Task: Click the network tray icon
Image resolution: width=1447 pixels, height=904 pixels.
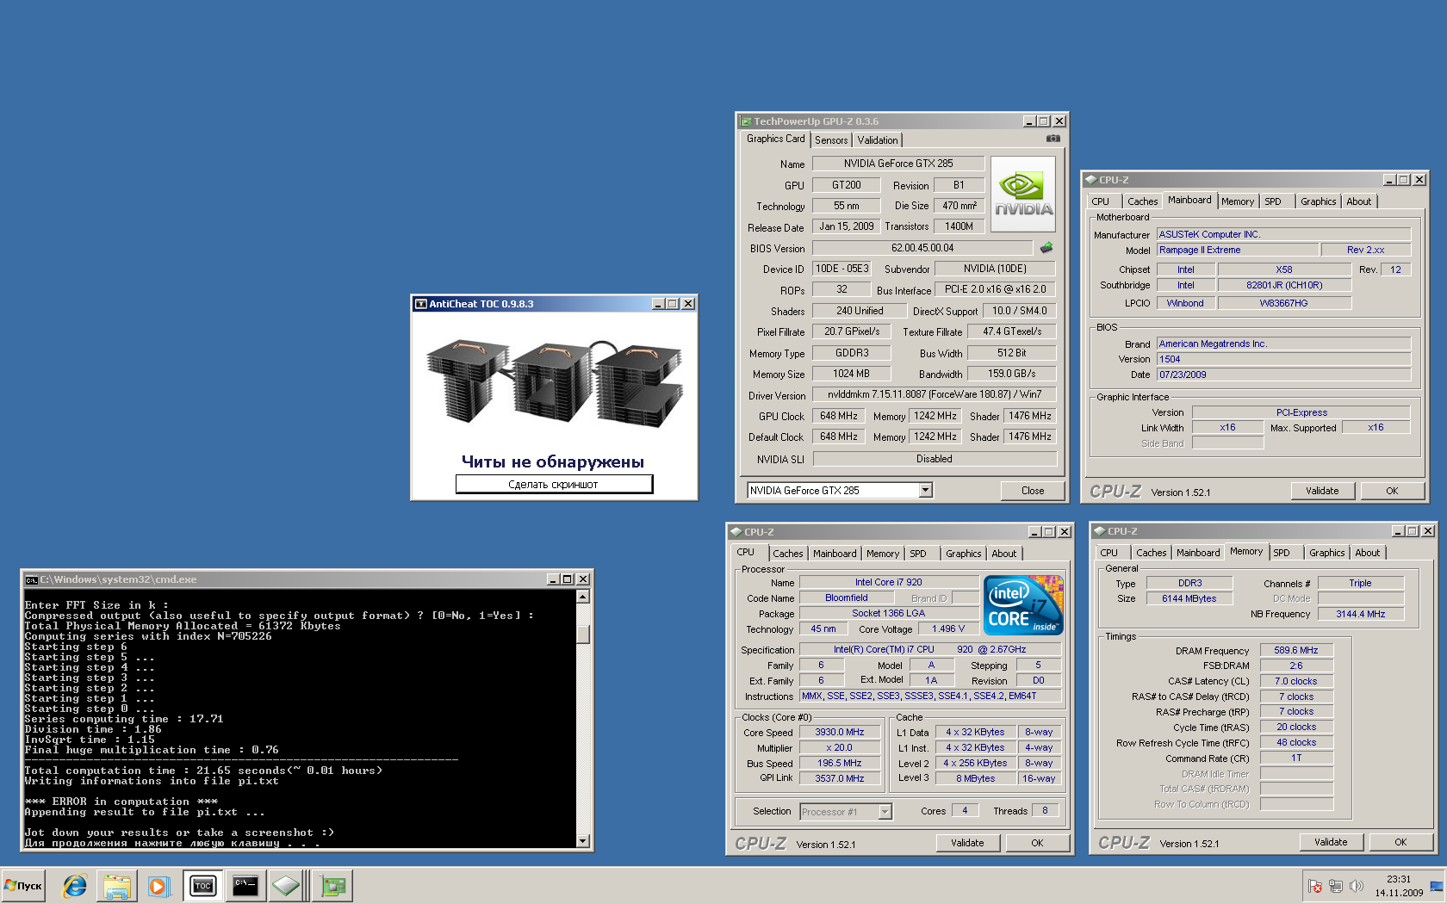Action: click(1336, 886)
